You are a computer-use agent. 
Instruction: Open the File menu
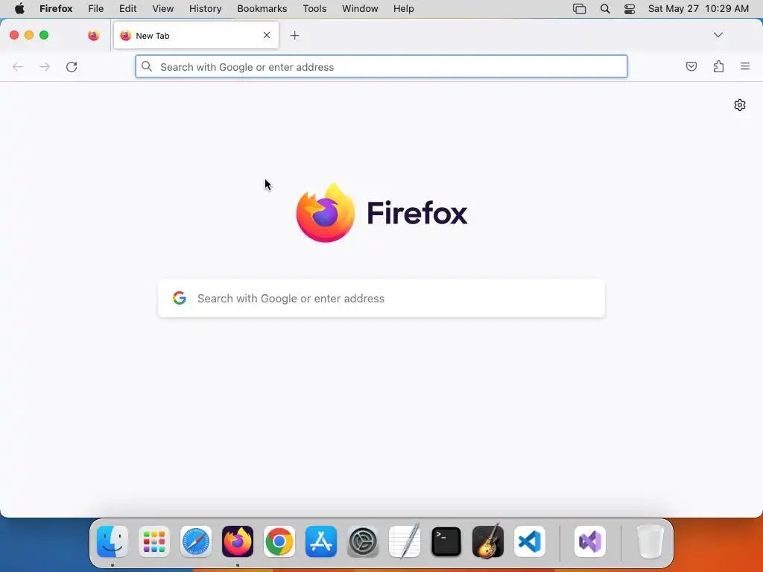click(96, 9)
